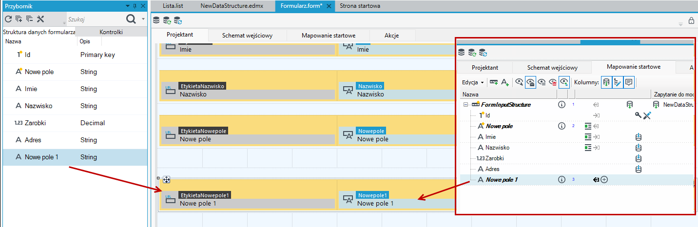Image resolution: width=698 pixels, height=227 pixels.
Task: Click the database icon on mapping Zarobki row
Action: point(639,158)
